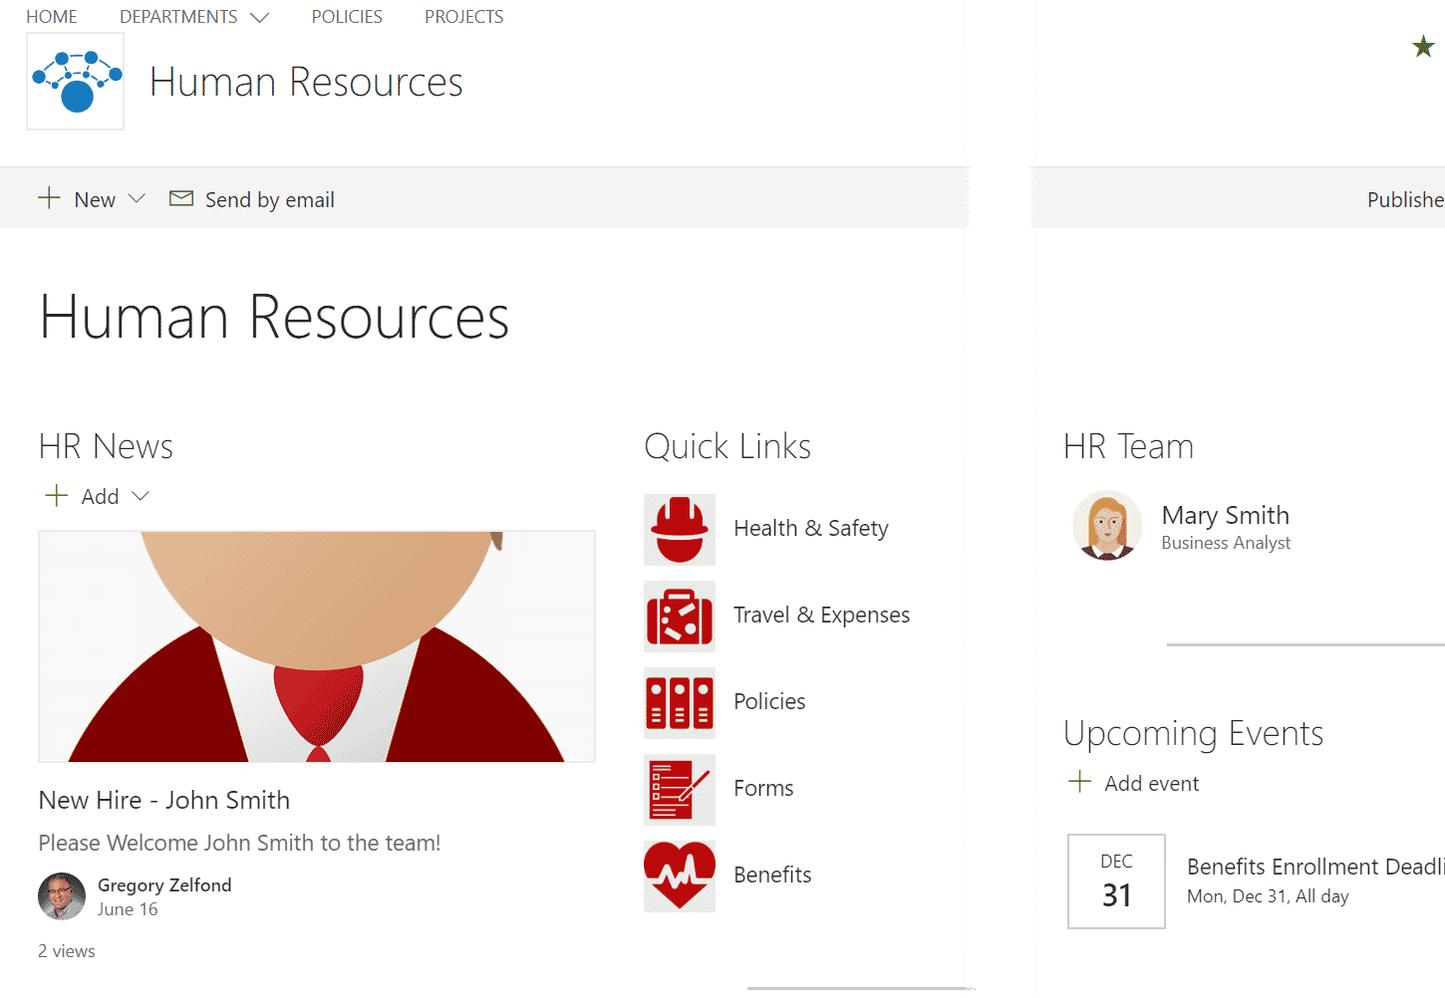The height and width of the screenshot is (998, 1445).
Task: Click Mary Smith's profile photo
Action: [1106, 525]
